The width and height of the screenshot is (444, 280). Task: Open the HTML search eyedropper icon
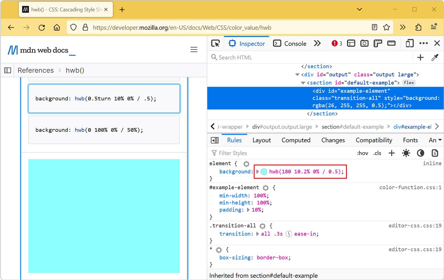(x=435, y=57)
